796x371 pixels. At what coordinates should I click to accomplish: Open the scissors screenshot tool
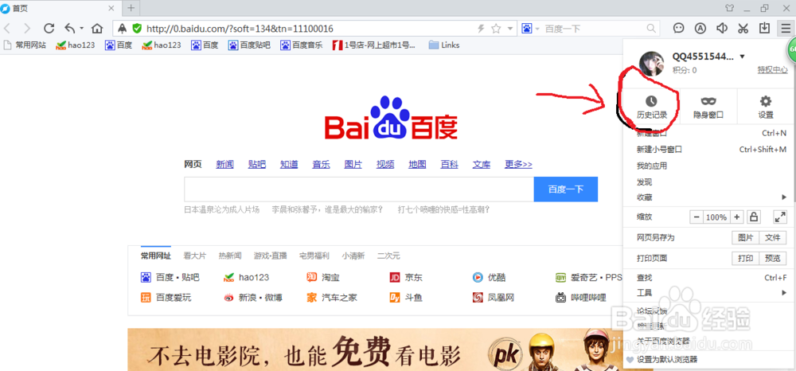pyautogui.click(x=743, y=29)
